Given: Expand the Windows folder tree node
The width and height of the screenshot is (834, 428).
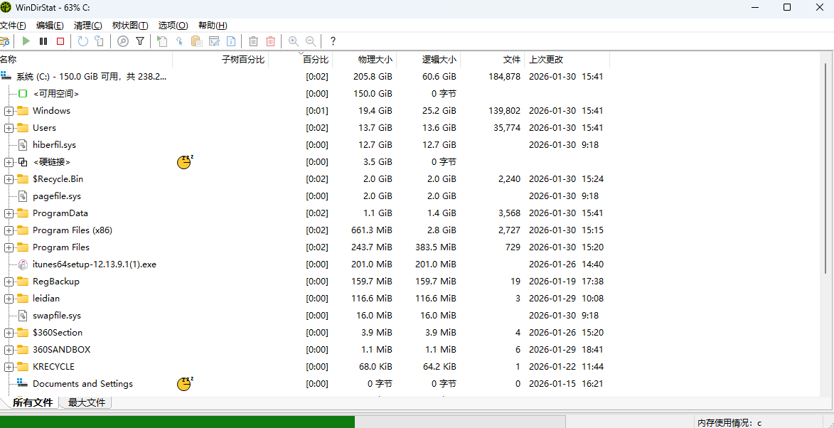Looking at the screenshot, I should tap(9, 111).
